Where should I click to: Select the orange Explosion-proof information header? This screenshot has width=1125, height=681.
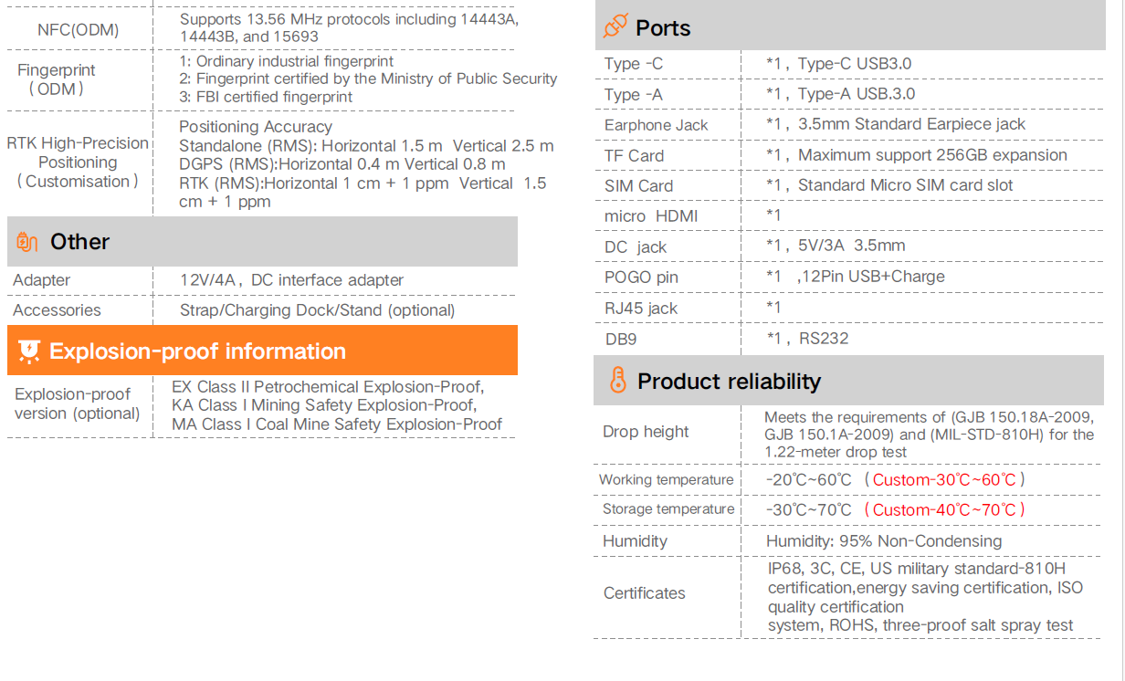click(262, 351)
